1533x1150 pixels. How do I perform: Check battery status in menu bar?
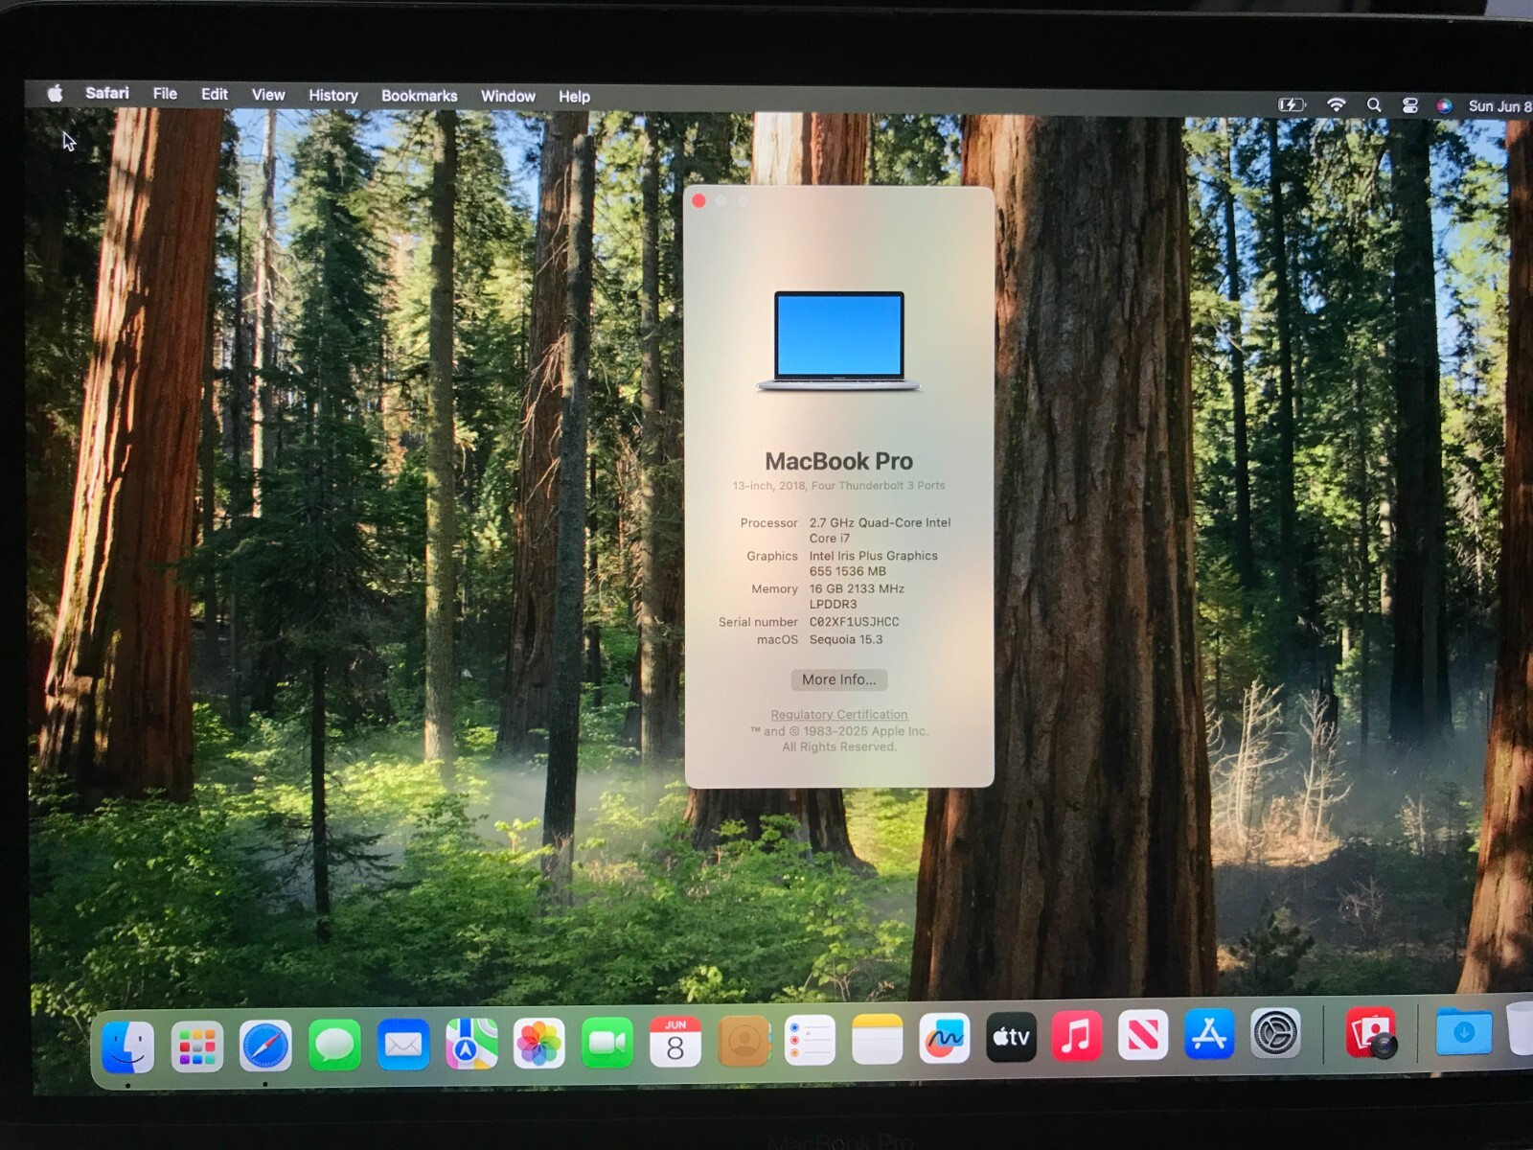tap(1292, 104)
